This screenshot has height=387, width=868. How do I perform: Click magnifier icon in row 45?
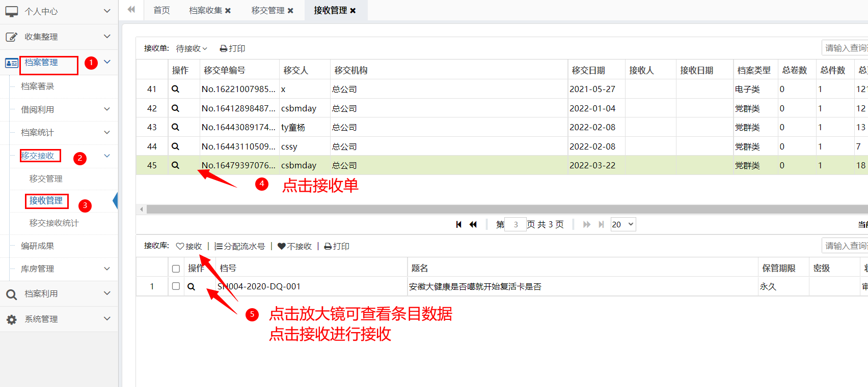coord(175,165)
